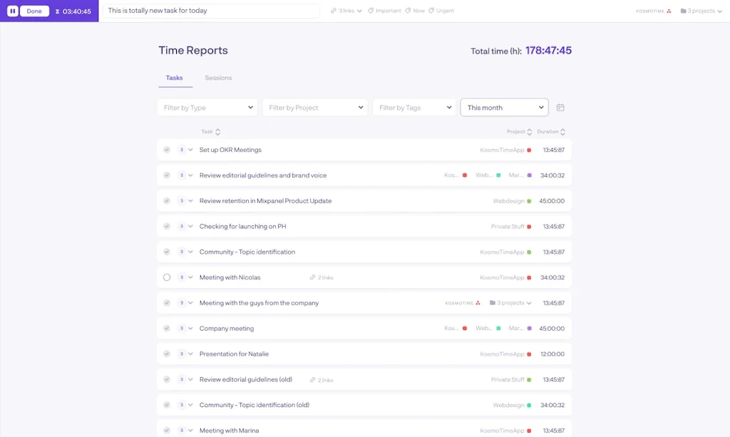Open the calendar date picker icon

560,108
